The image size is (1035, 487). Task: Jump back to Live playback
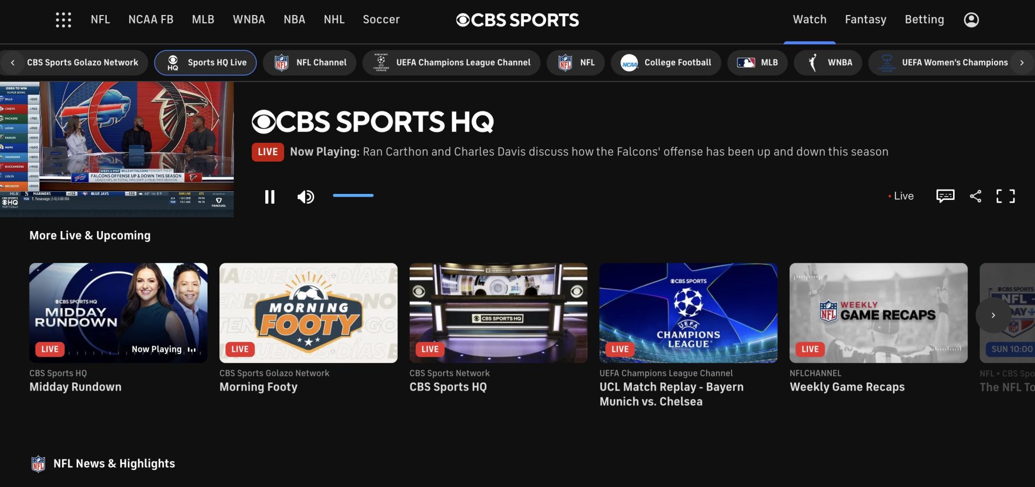coord(901,196)
